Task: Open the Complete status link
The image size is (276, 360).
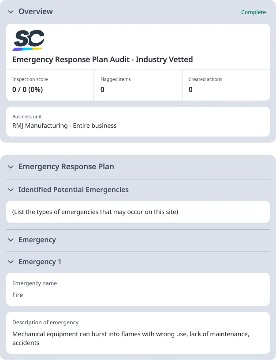Action: click(254, 12)
